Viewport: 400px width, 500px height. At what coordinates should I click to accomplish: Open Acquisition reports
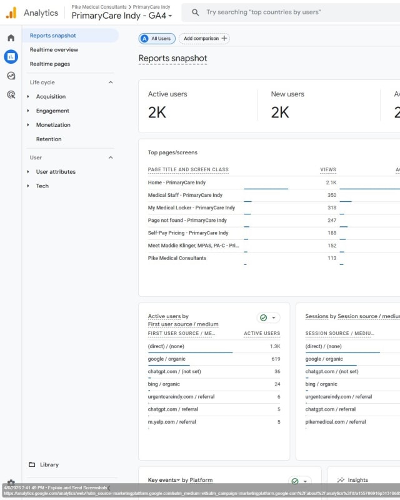pyautogui.click(x=51, y=96)
